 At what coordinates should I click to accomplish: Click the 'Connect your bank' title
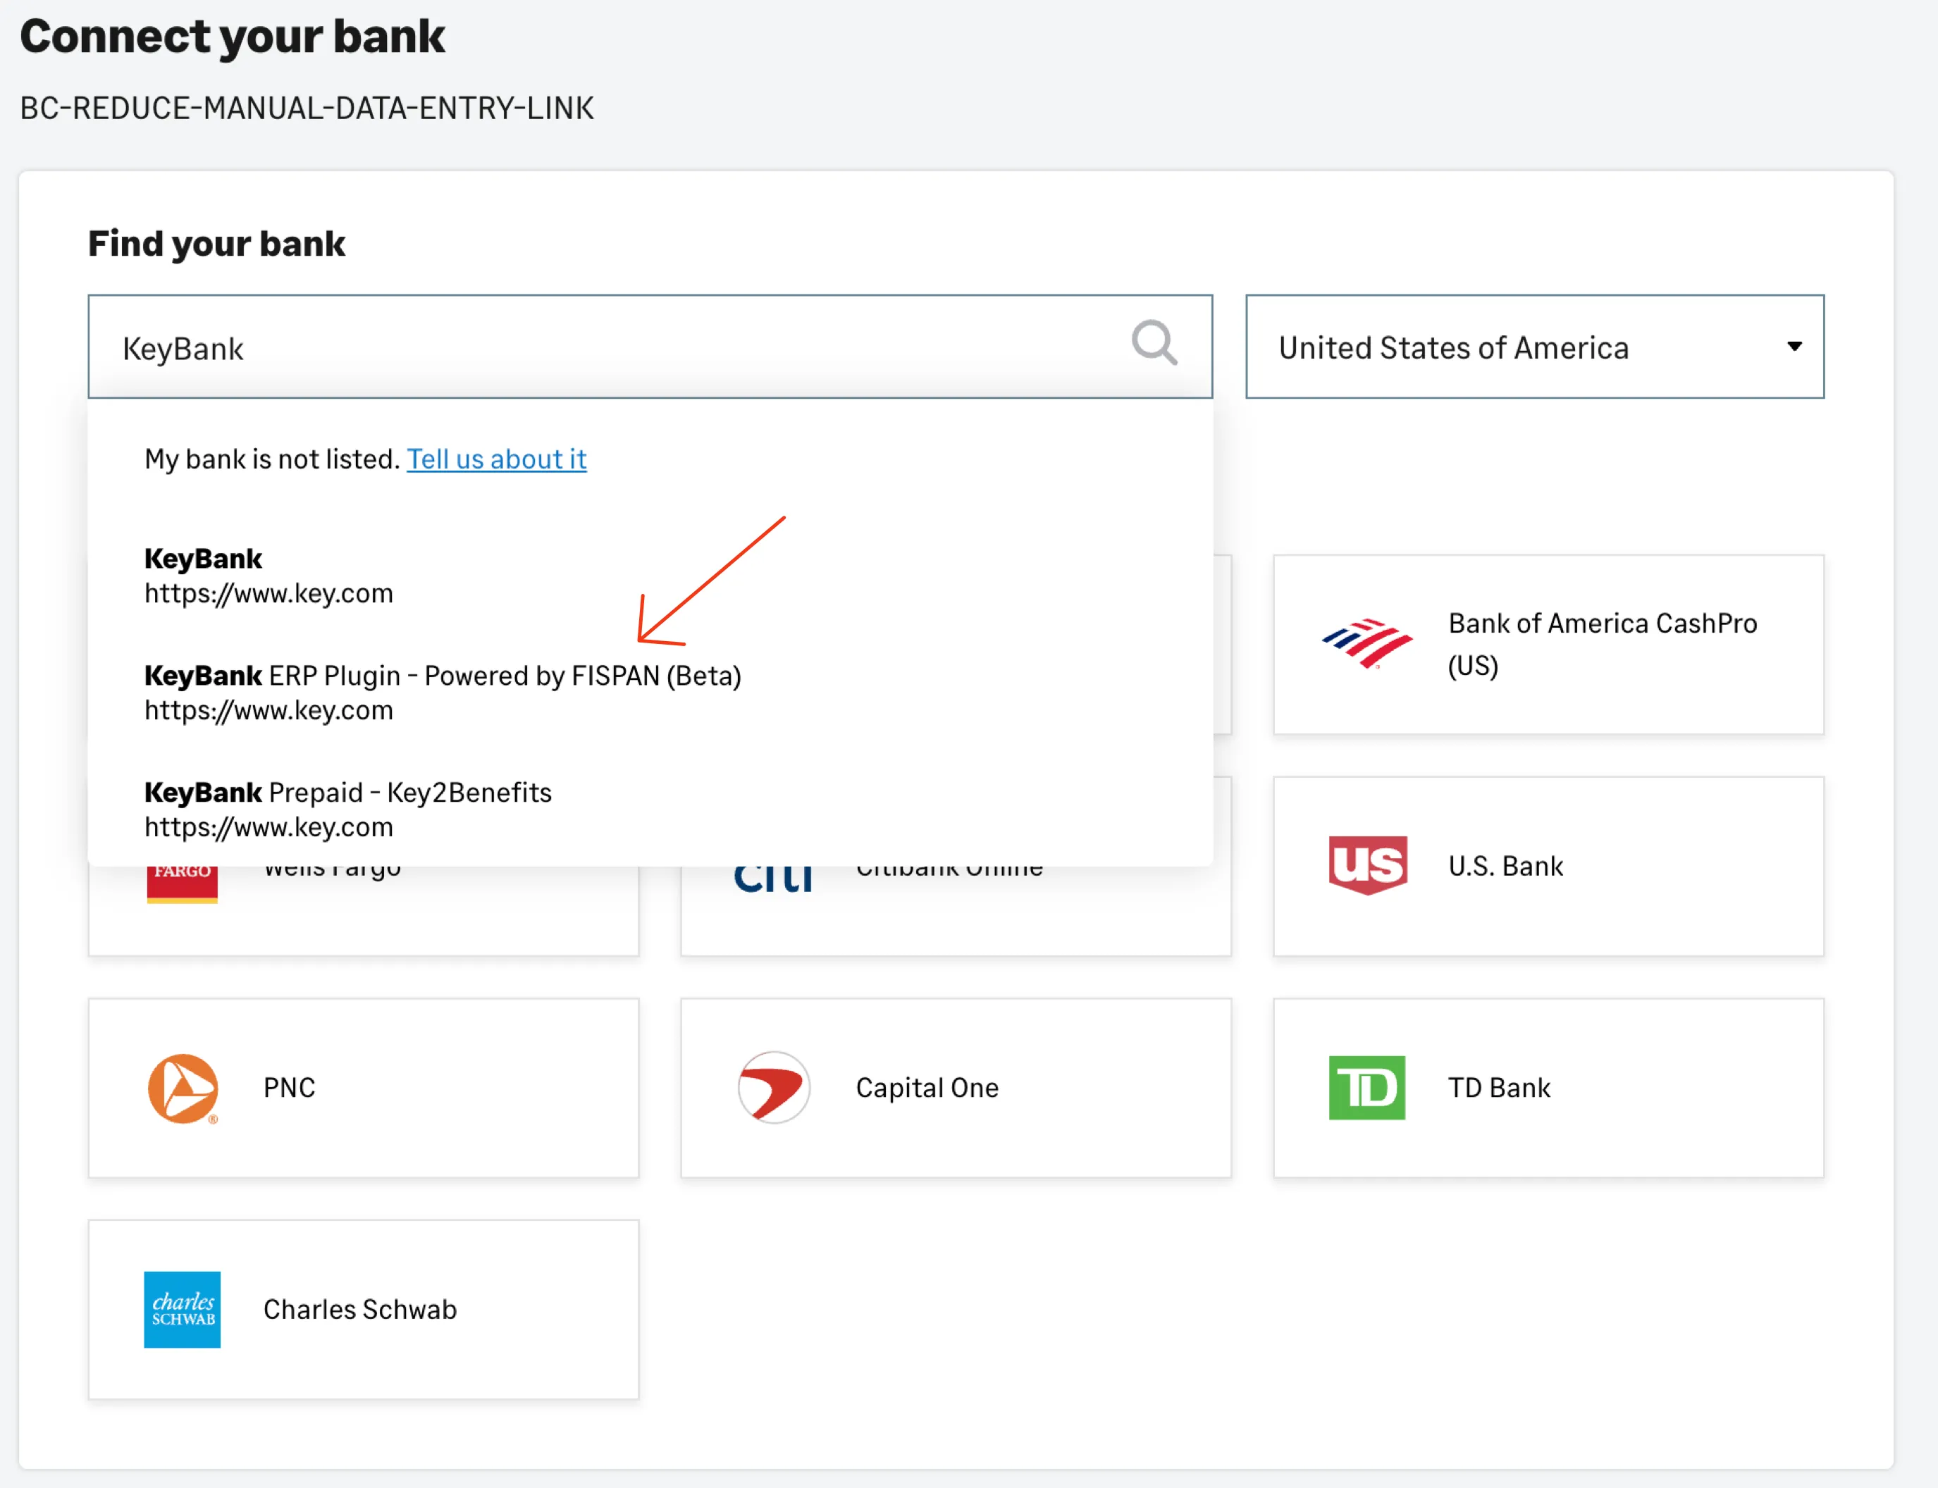(x=232, y=37)
